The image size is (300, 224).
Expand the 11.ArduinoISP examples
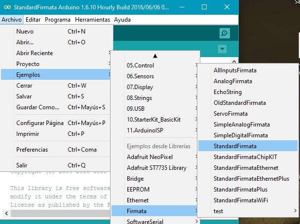tap(154, 130)
